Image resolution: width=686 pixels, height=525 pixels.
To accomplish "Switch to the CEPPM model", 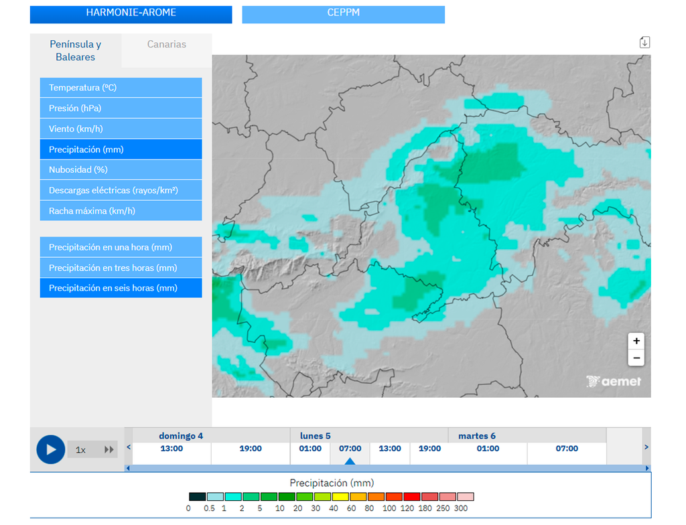I will [x=343, y=14].
